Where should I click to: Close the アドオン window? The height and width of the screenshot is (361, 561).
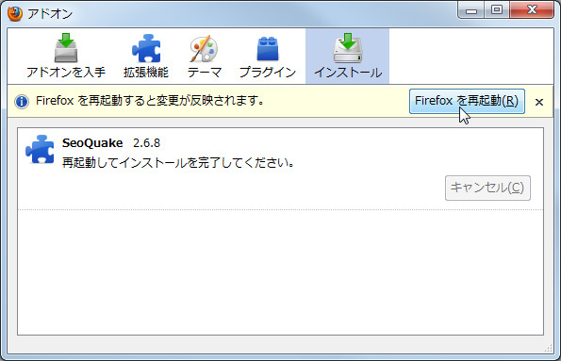(532, 10)
